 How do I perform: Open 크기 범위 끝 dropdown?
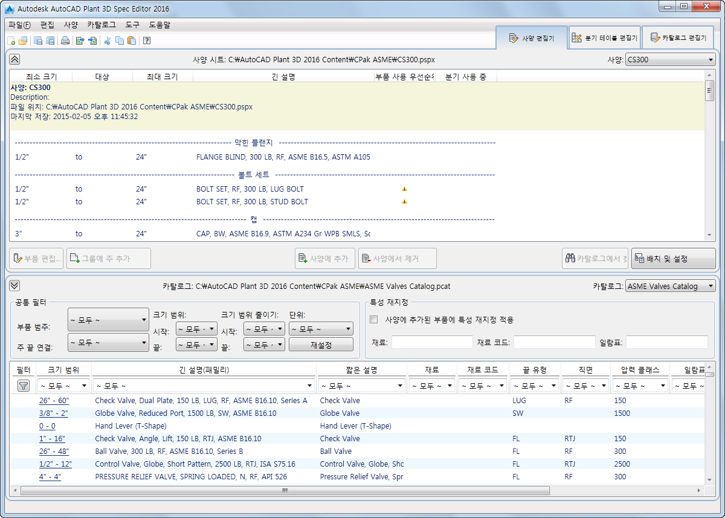point(196,345)
